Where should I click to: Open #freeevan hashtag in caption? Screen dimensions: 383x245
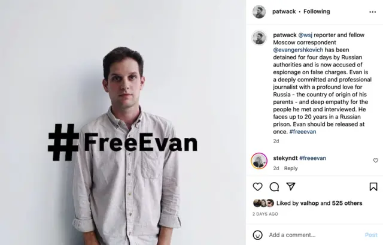(303, 132)
